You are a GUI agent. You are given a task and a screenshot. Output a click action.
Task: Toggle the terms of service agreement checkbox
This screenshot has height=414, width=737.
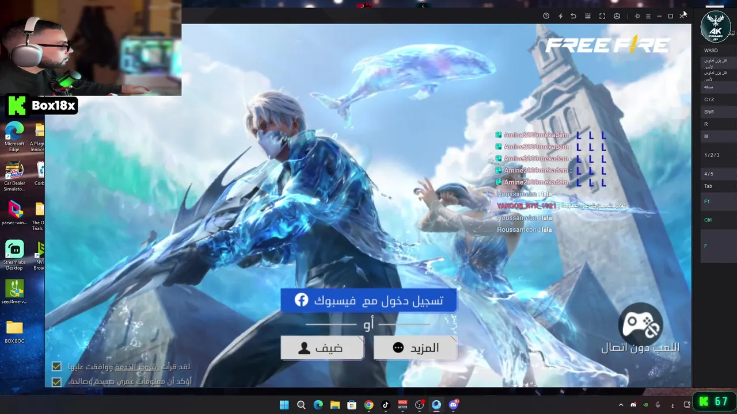56,366
